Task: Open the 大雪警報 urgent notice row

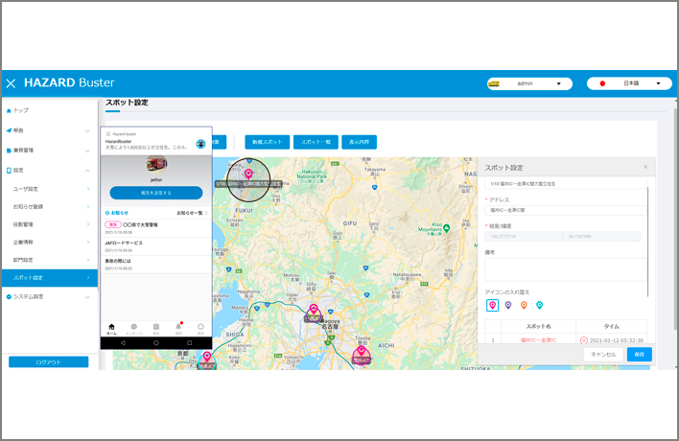Action: point(156,228)
